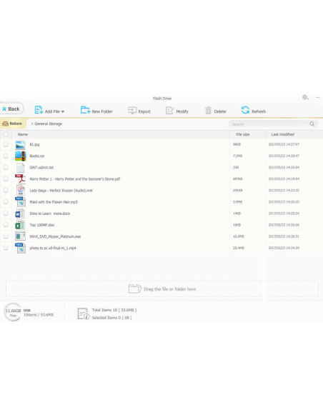Click the Delete trash icon

208,110
